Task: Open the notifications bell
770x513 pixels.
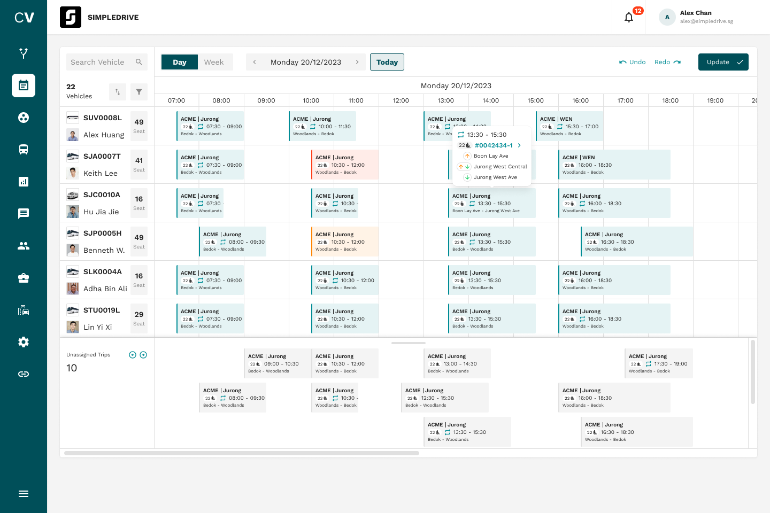Action: point(629,18)
